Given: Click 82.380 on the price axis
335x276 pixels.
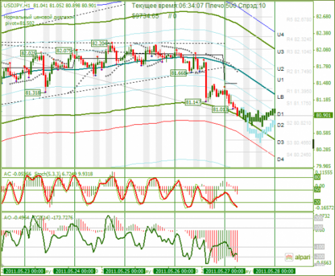Looking at the screenshot, I should (324, 33).
